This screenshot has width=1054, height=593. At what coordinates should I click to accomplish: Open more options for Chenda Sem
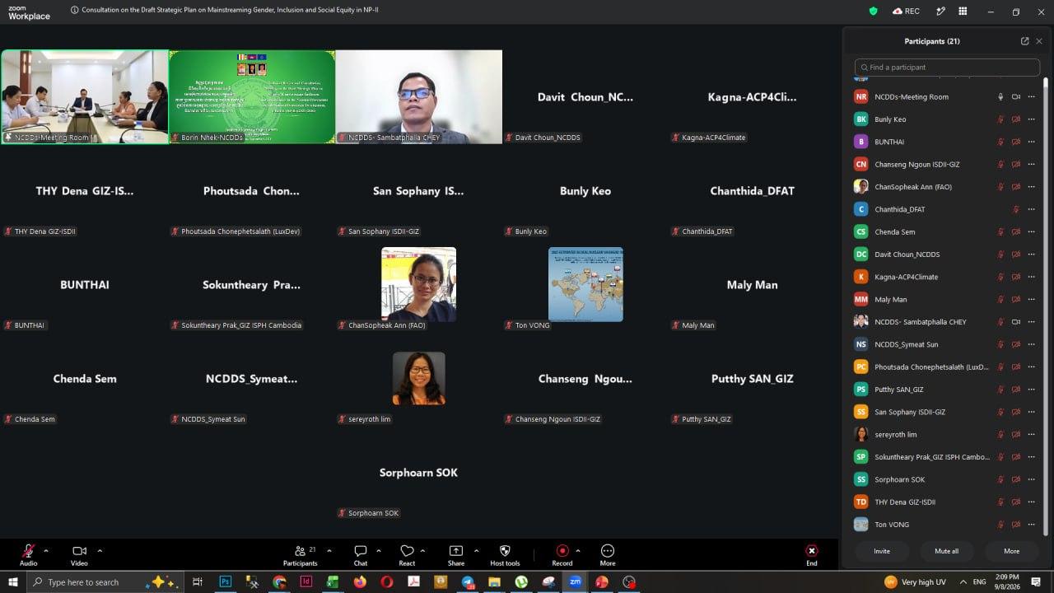pos(1031,232)
